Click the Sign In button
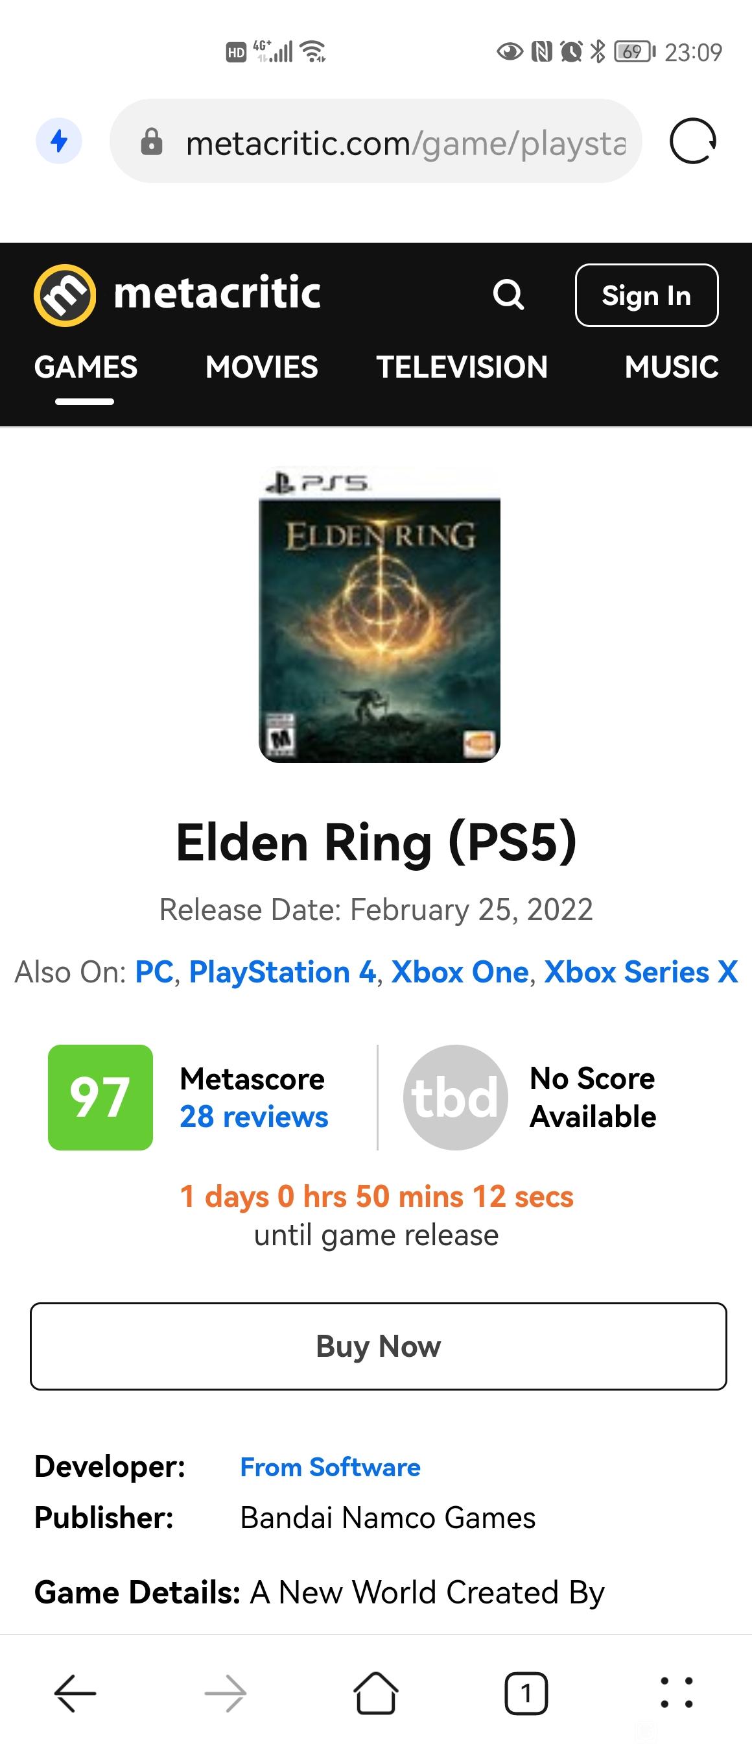 click(x=647, y=295)
